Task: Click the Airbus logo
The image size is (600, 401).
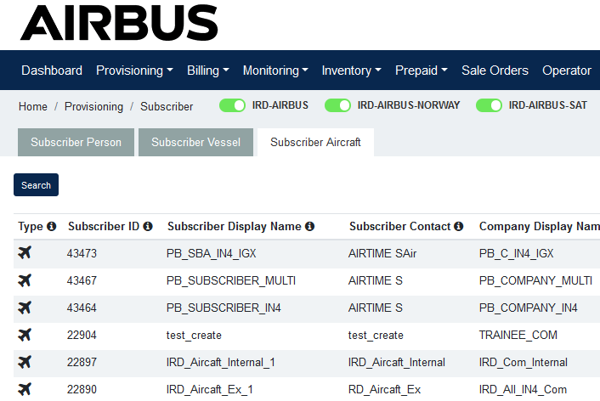Action: point(119,22)
